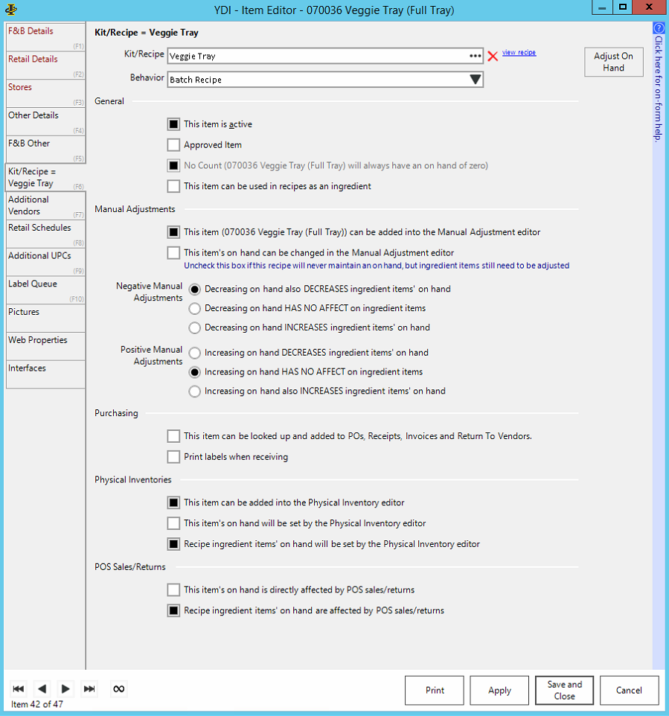Screen dimensions: 669x716
Task: Click the 'view recipe' link
Action: pos(519,53)
